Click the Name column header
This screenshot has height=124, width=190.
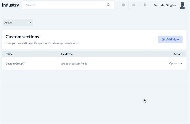(x=9, y=54)
